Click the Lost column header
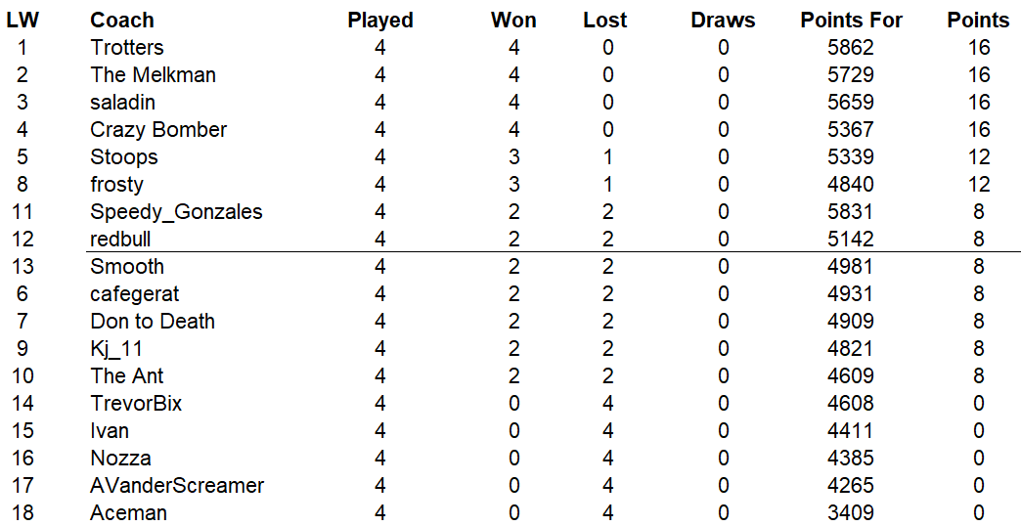This screenshot has width=1021, height=526. click(605, 21)
